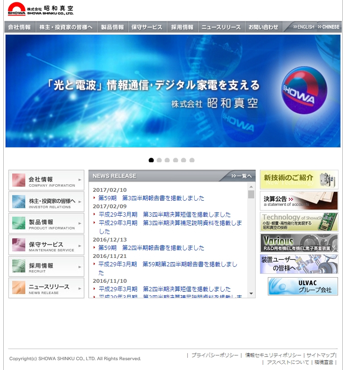Open 保守サービス top navigation item
Screen dimensions: 346x370
pos(147,27)
